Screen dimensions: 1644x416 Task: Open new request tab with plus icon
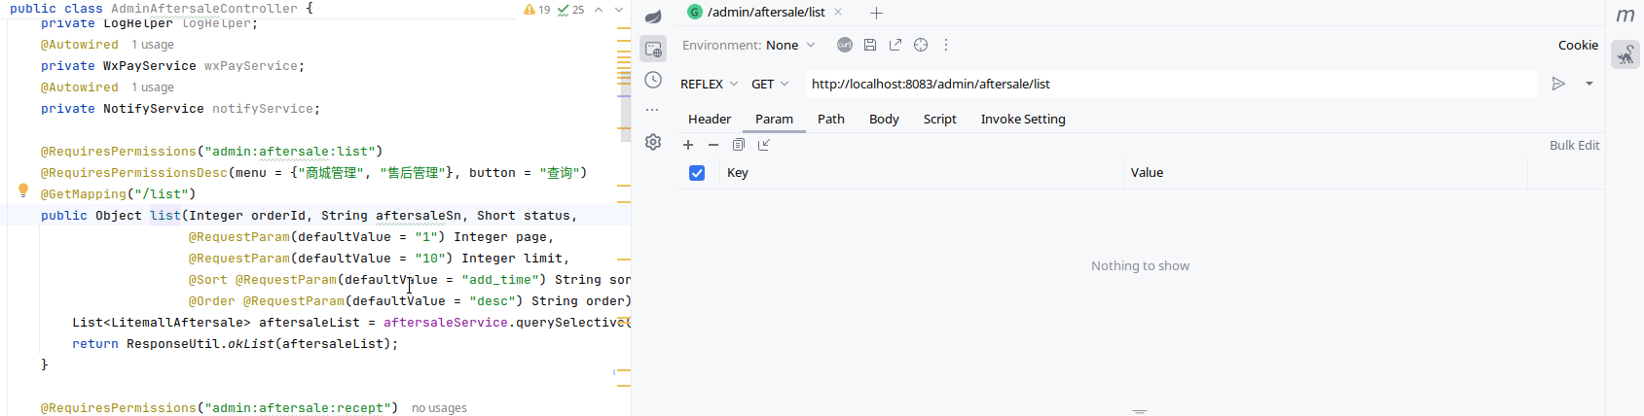click(x=876, y=13)
